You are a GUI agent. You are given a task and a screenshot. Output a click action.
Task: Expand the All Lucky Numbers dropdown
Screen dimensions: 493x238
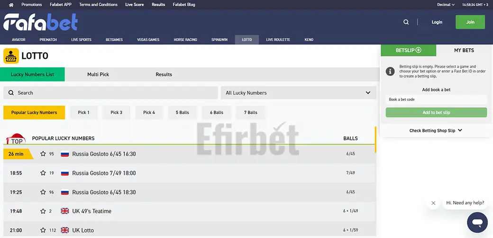(298, 93)
